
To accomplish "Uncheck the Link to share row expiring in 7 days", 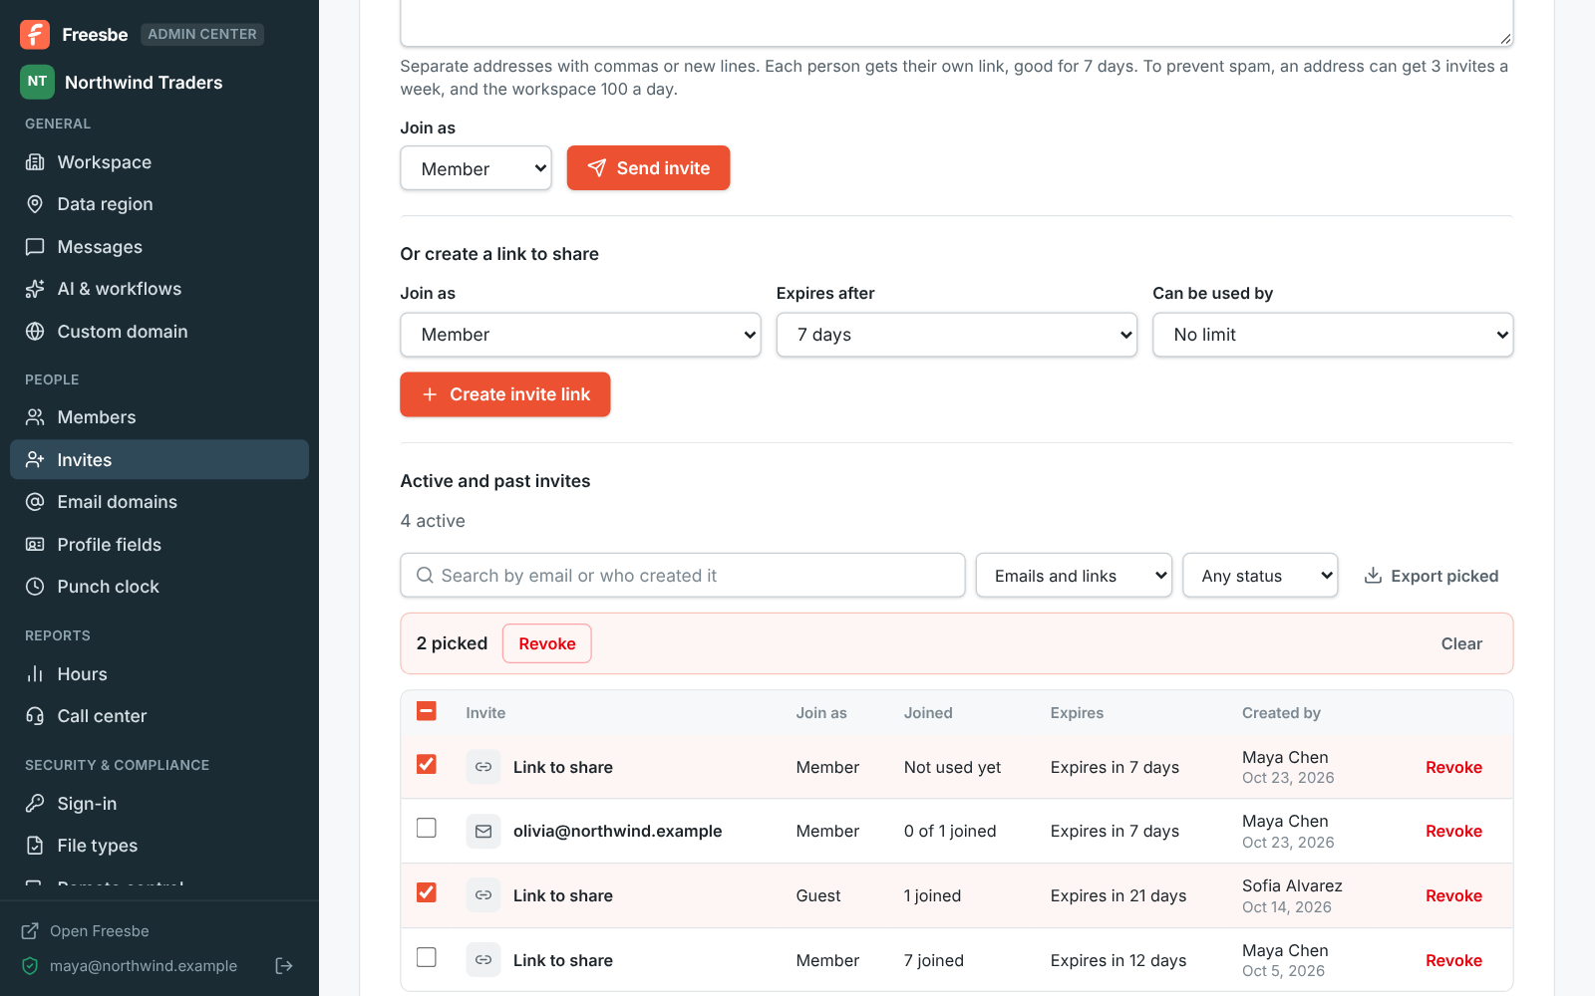I will coord(427,764).
